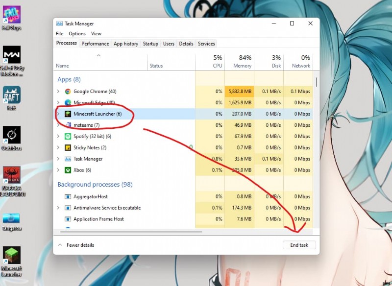Click the vertical scrollbar in process list
This screenshot has width=392, height=286.
click(x=316, y=82)
